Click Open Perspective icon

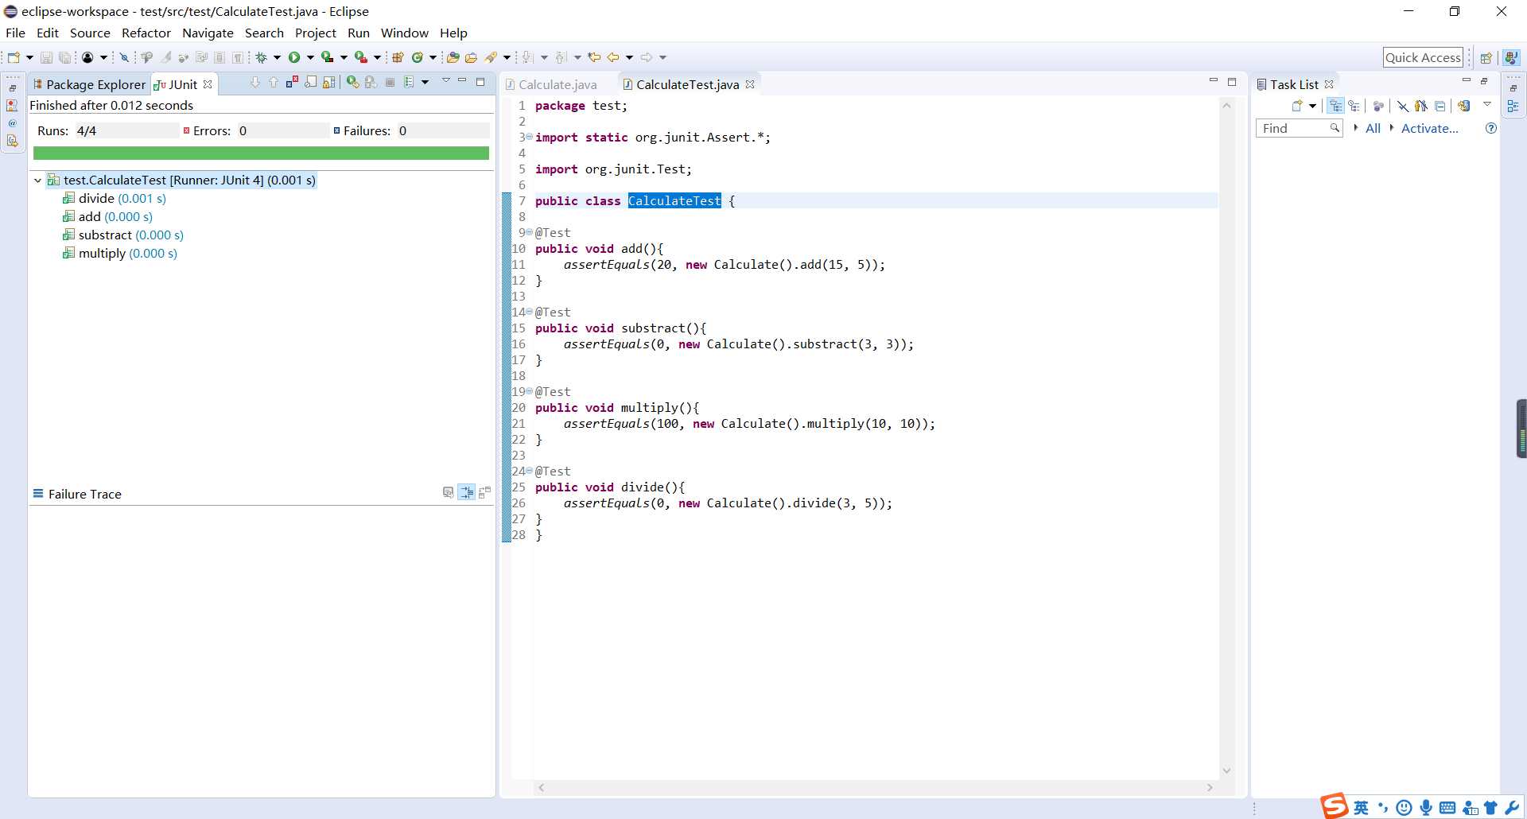(1485, 57)
